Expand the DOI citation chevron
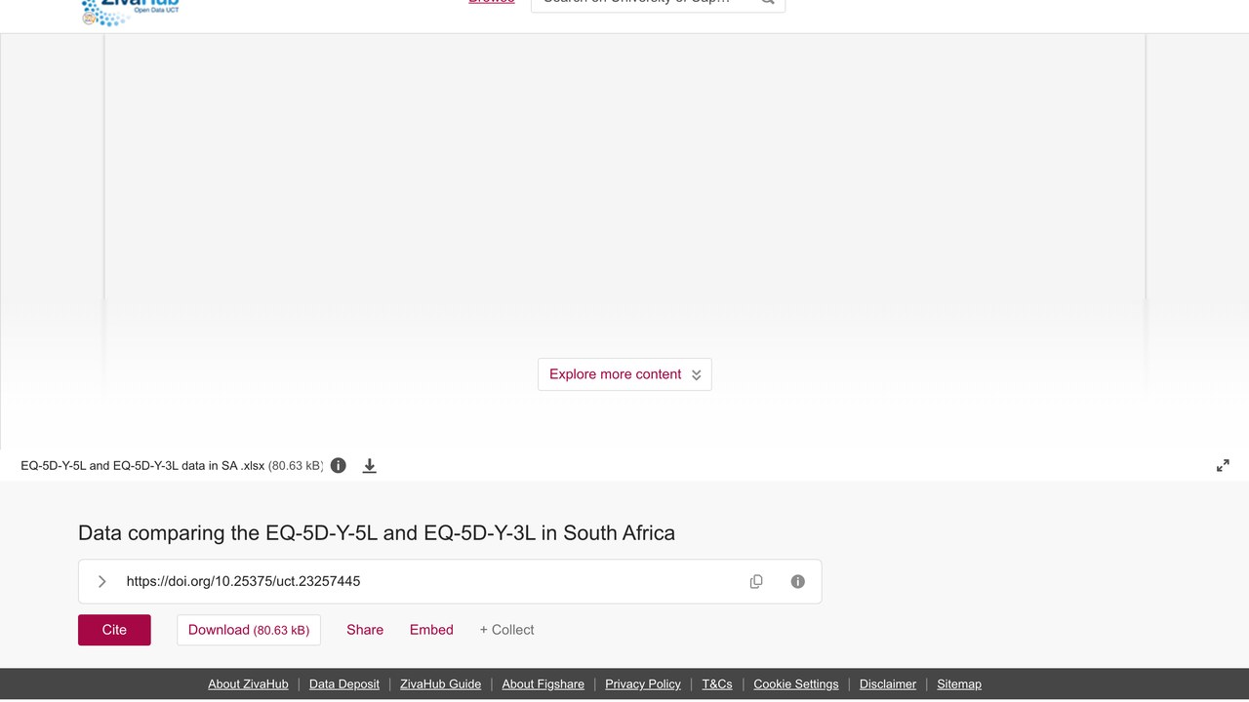 [x=102, y=581]
